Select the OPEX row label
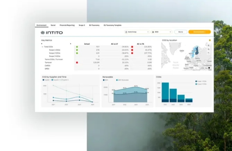232x151 pixels. (47, 69)
